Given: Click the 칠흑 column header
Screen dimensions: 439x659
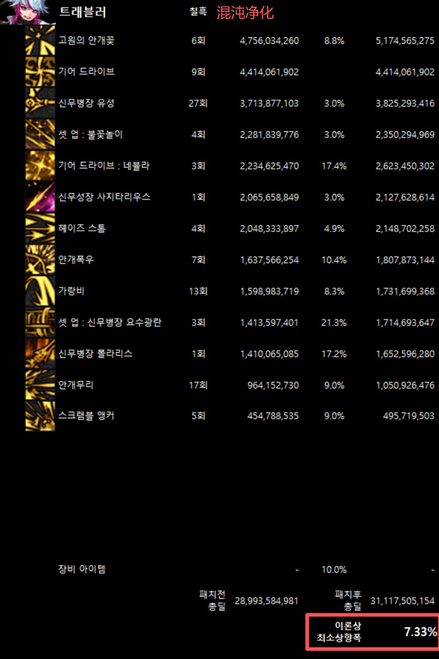Looking at the screenshot, I should (x=198, y=12).
